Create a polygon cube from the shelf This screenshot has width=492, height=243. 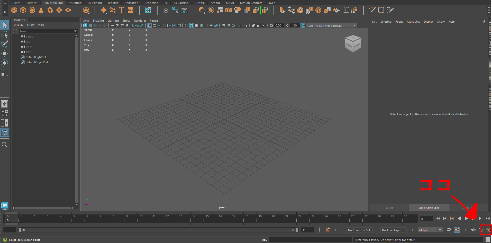23,10
